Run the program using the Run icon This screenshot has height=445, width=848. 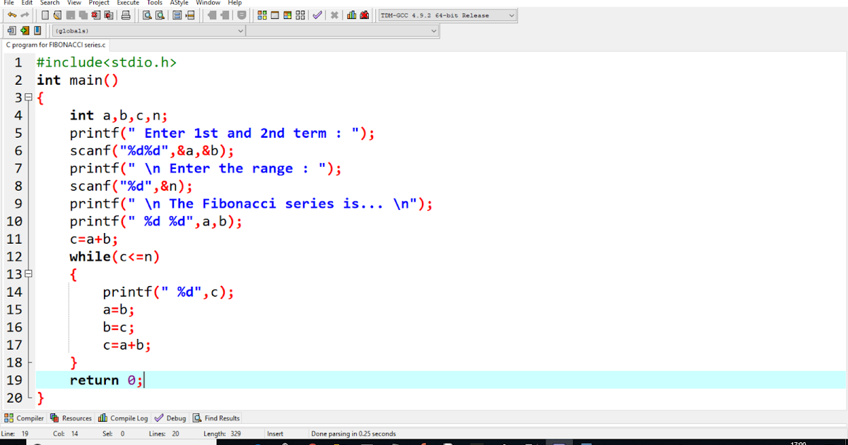pos(275,14)
